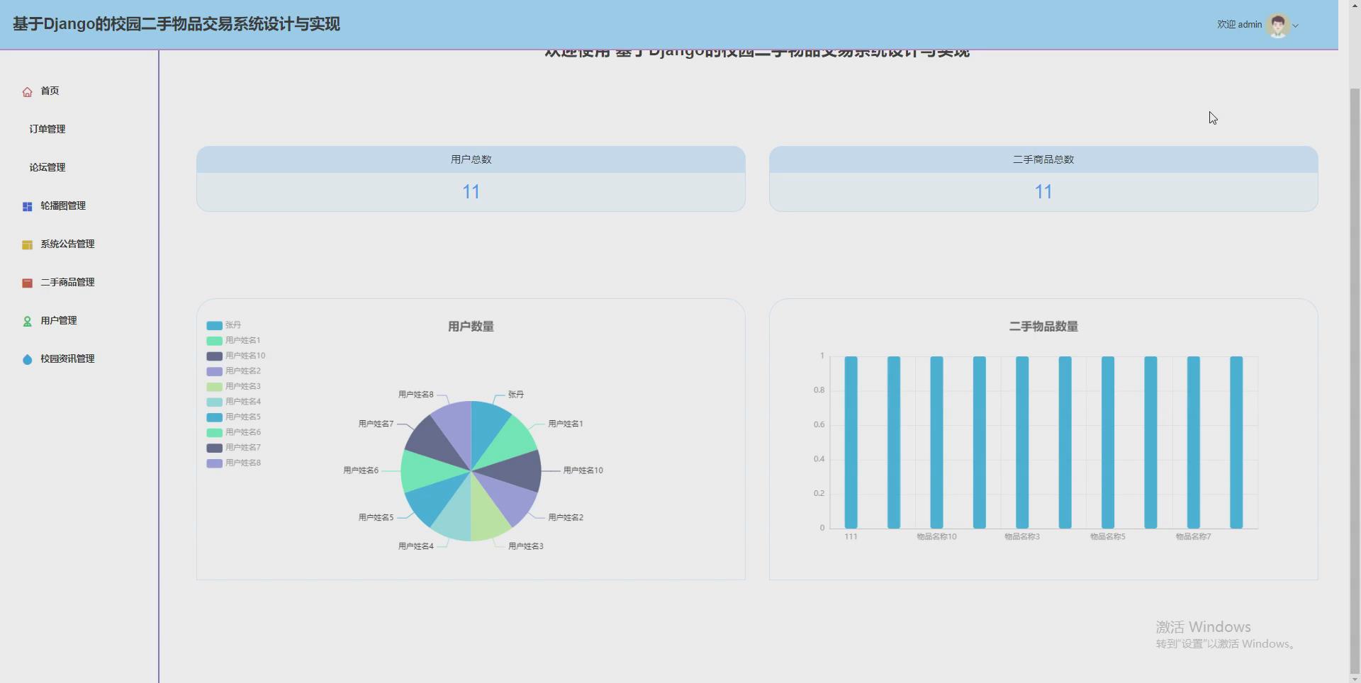Click the 用户姓名5 label beside the pie

[x=376, y=518]
